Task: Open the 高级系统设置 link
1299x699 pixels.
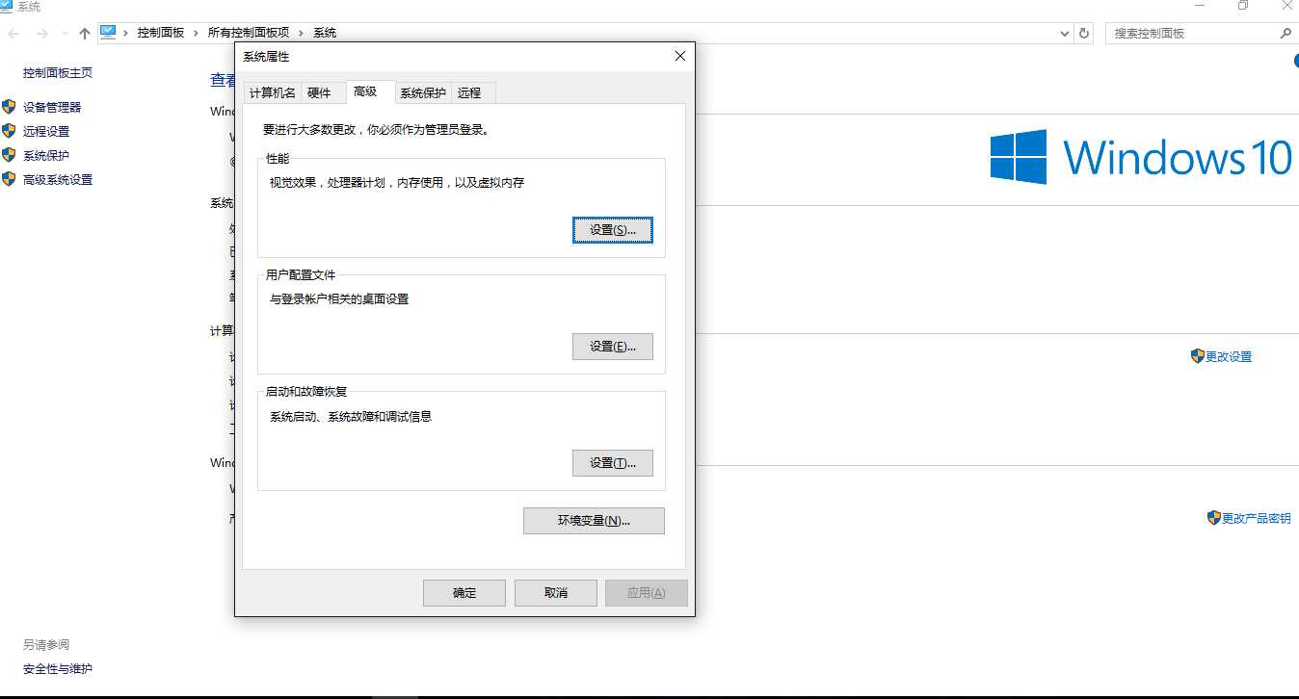Action: (x=57, y=179)
